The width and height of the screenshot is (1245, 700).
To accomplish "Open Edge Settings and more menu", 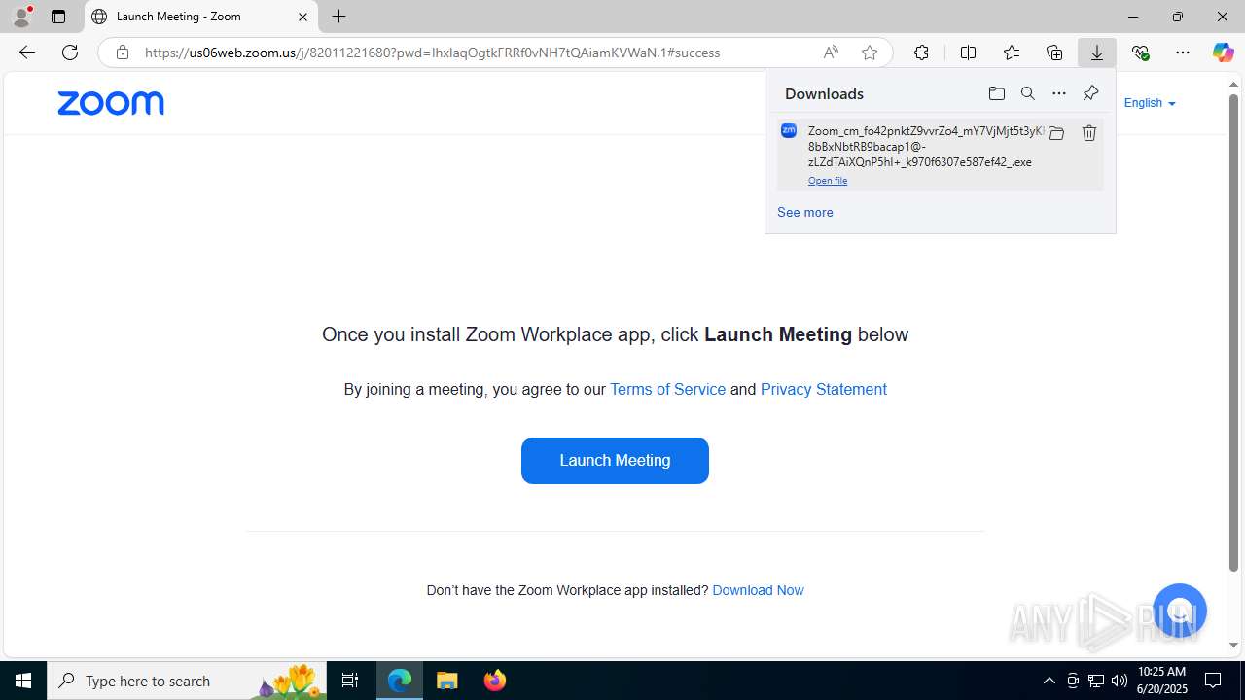I will [x=1183, y=52].
